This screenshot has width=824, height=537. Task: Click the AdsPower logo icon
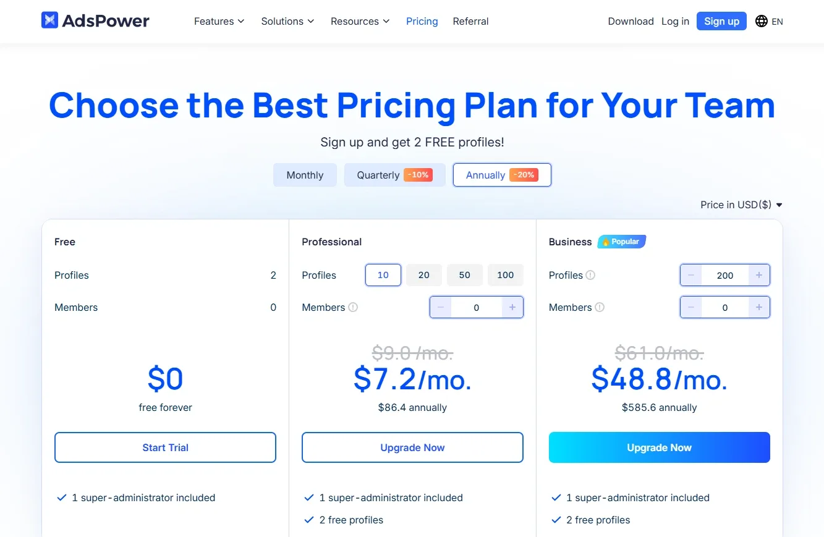[49, 20]
